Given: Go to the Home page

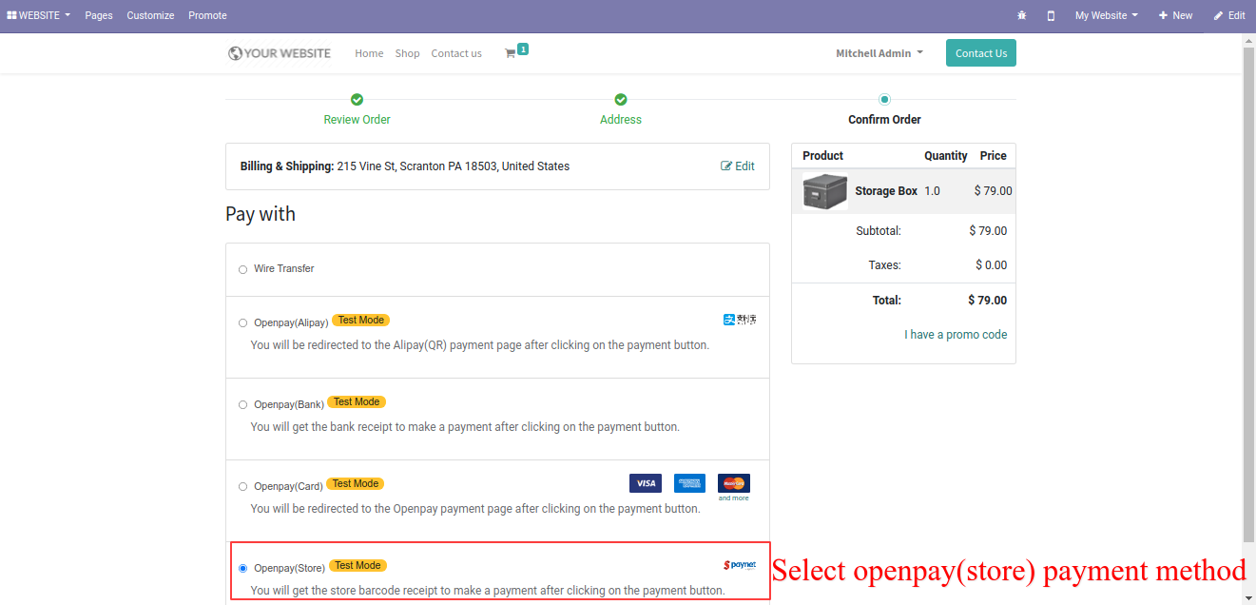Looking at the screenshot, I should point(369,53).
